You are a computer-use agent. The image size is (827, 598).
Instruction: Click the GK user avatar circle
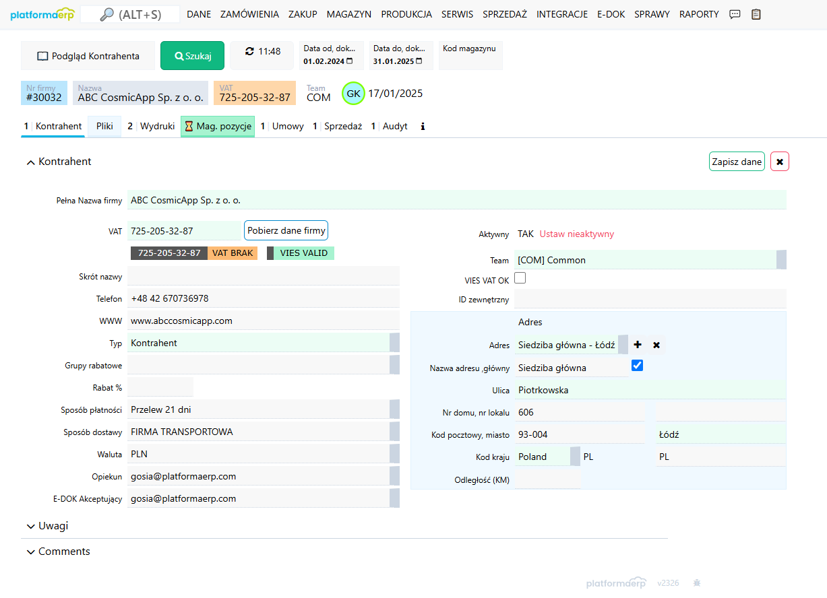pyautogui.click(x=353, y=94)
